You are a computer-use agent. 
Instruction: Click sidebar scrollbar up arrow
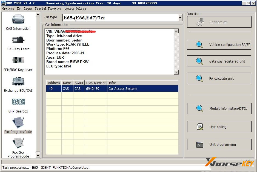[38, 14]
